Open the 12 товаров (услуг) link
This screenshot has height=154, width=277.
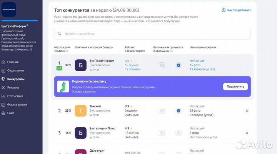pos(202,69)
